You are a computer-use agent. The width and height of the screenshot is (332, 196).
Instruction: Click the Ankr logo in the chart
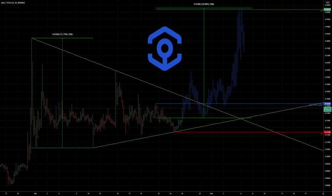[x=165, y=48]
